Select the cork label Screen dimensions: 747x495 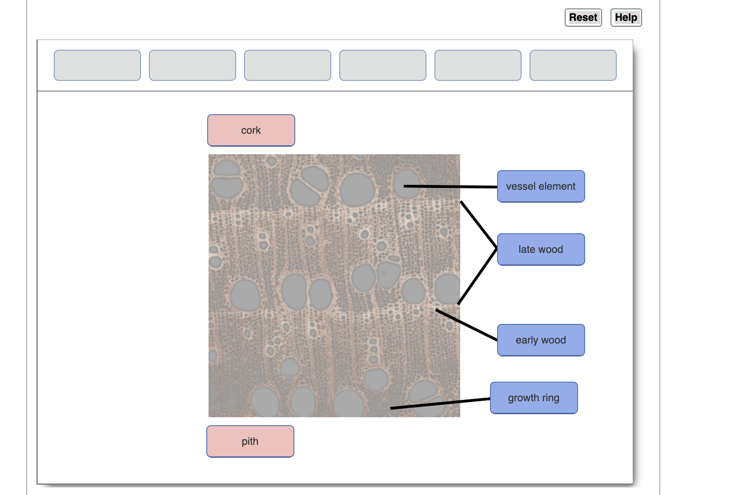(x=251, y=130)
